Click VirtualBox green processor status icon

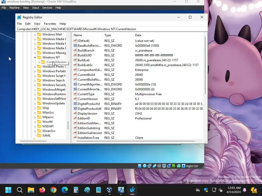174,166
